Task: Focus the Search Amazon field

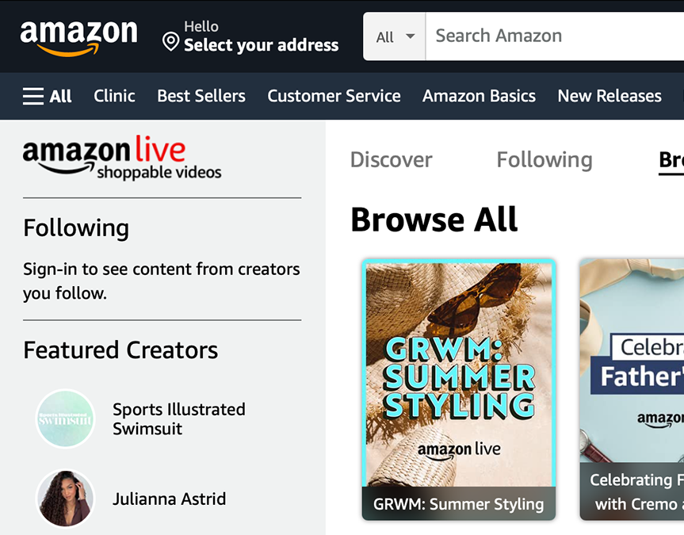Action: coord(555,36)
